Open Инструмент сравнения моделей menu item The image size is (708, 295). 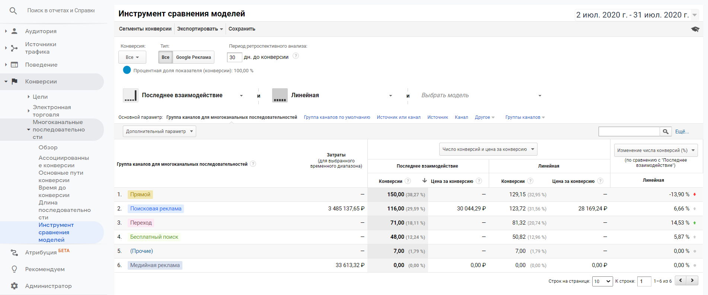point(56,232)
